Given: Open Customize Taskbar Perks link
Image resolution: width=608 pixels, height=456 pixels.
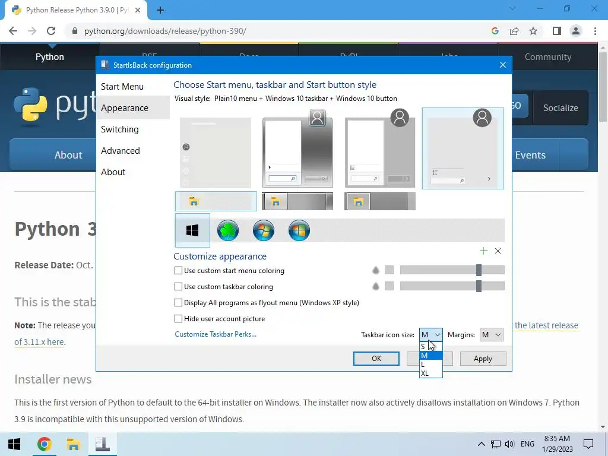Looking at the screenshot, I should [x=216, y=334].
